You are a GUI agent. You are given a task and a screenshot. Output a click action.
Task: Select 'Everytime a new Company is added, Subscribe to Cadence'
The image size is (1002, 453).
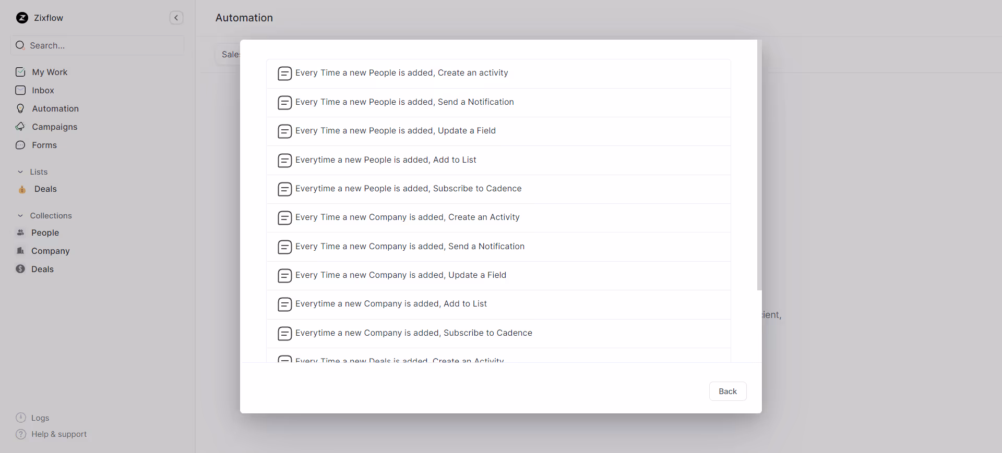pos(498,334)
